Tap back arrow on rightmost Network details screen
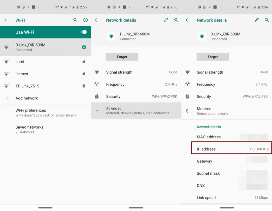The height and width of the screenshot is (211, 272). (187, 20)
